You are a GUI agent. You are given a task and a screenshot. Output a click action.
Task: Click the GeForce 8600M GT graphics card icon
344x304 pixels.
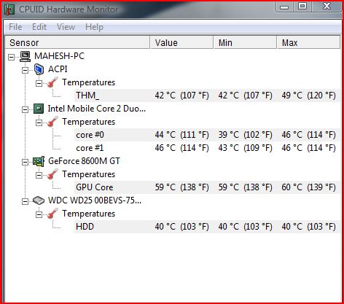click(x=39, y=161)
